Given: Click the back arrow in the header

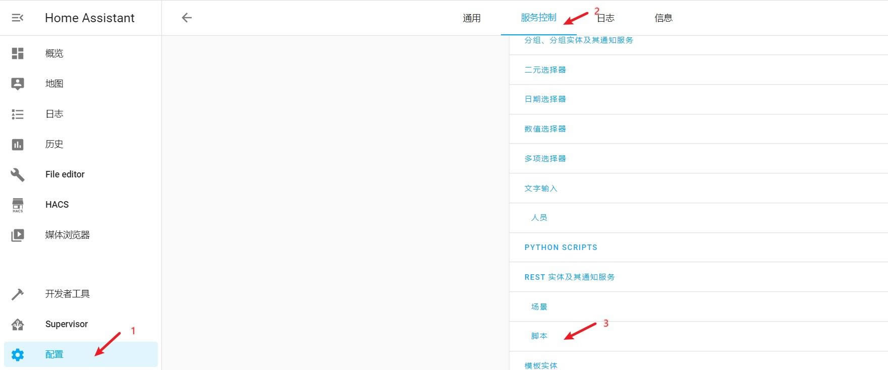Looking at the screenshot, I should 187,18.
